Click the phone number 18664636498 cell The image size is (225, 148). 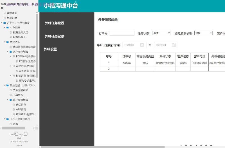pos(200,63)
